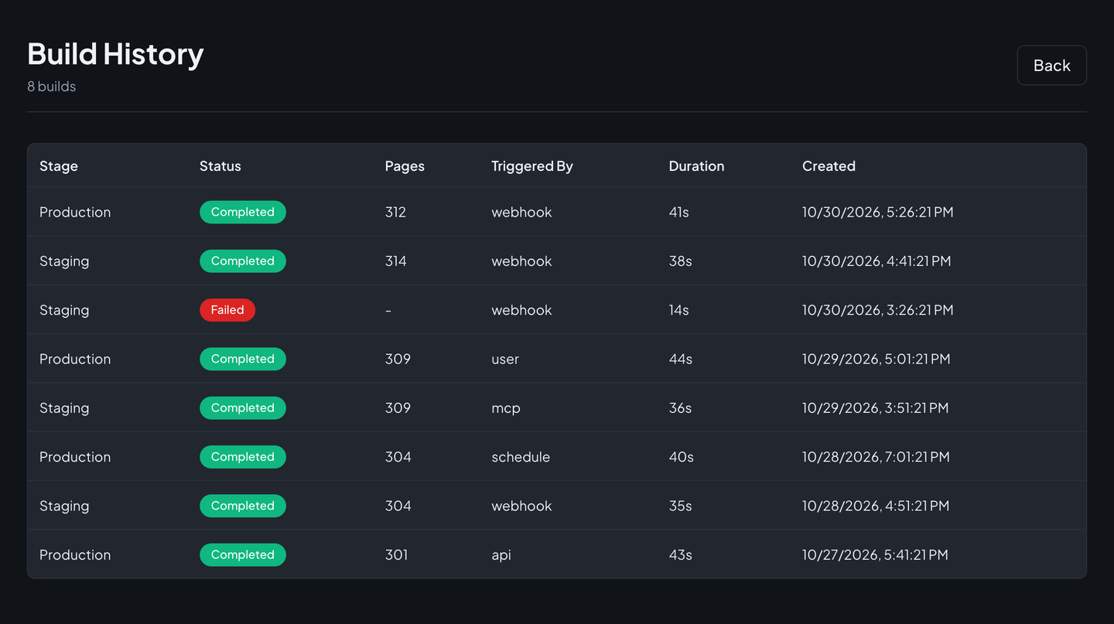Click Production stage of the user-triggered build
Screen dimensions: 1114x624
pos(75,359)
